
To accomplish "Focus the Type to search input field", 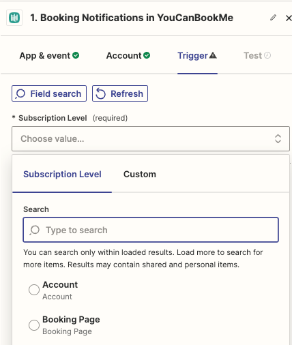I will pyautogui.click(x=151, y=230).
